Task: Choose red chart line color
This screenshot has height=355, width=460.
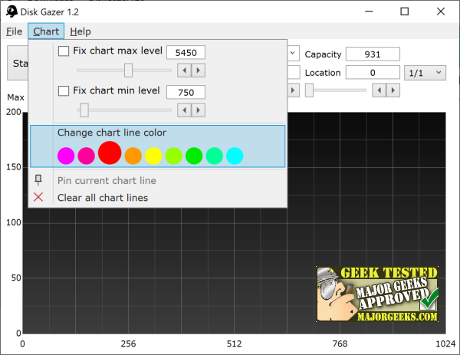Action: pos(110,153)
